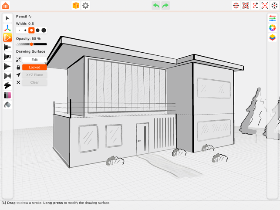Select the orange highlighted Pencil tool
The image size is (280, 210).
(x=7, y=37)
